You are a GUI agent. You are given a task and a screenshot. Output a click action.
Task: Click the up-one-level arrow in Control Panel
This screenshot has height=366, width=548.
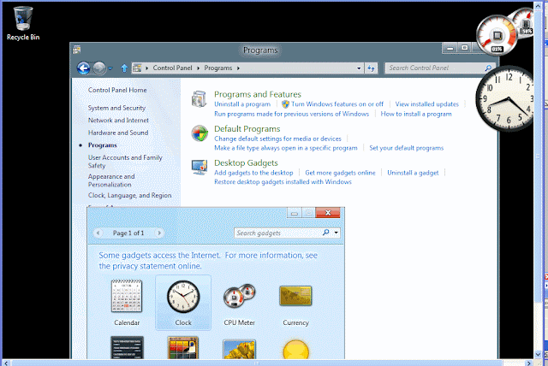pyautogui.click(x=124, y=68)
